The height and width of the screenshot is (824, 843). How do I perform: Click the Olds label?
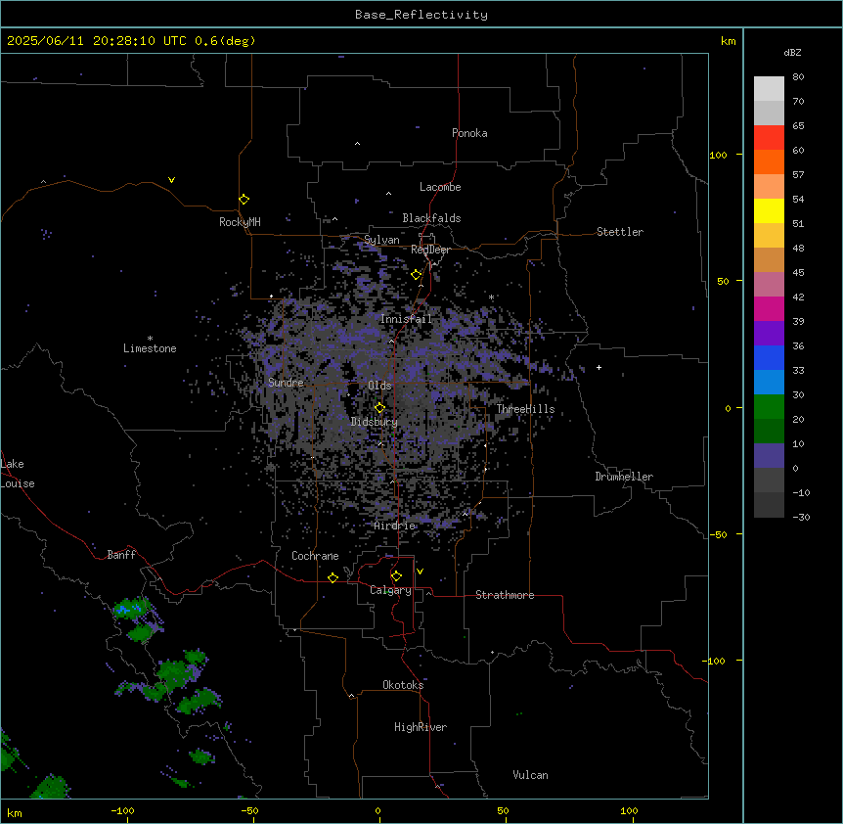[x=379, y=386]
